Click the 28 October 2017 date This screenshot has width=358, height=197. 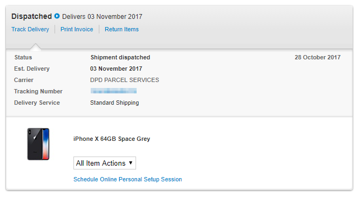[x=318, y=57]
